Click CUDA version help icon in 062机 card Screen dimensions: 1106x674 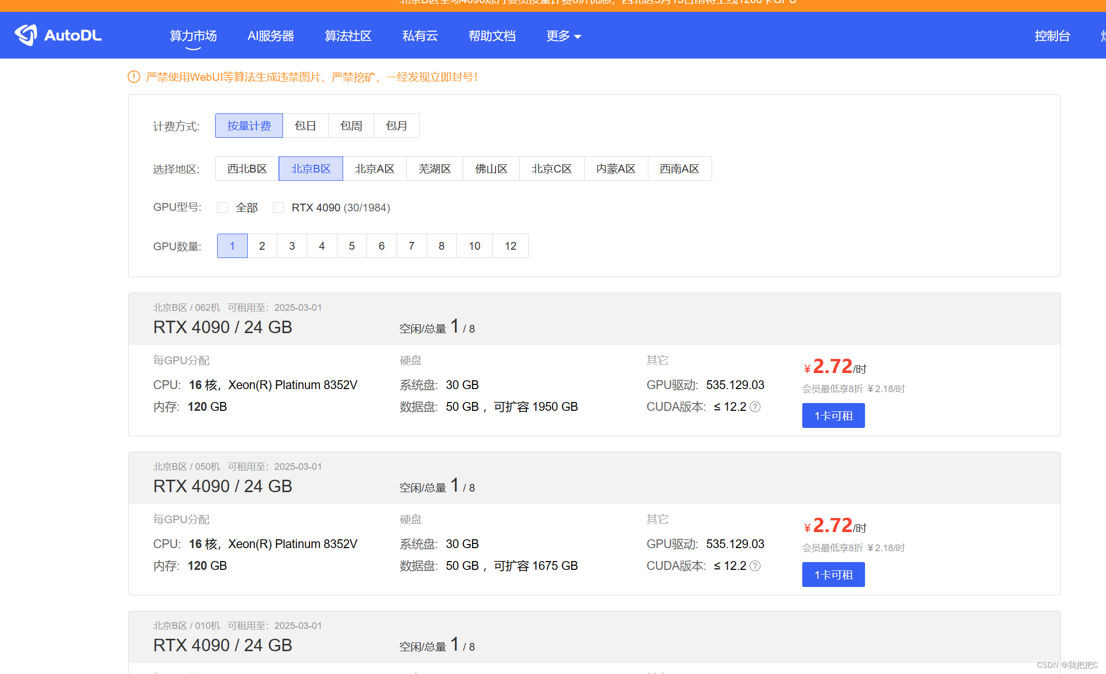[x=755, y=407]
